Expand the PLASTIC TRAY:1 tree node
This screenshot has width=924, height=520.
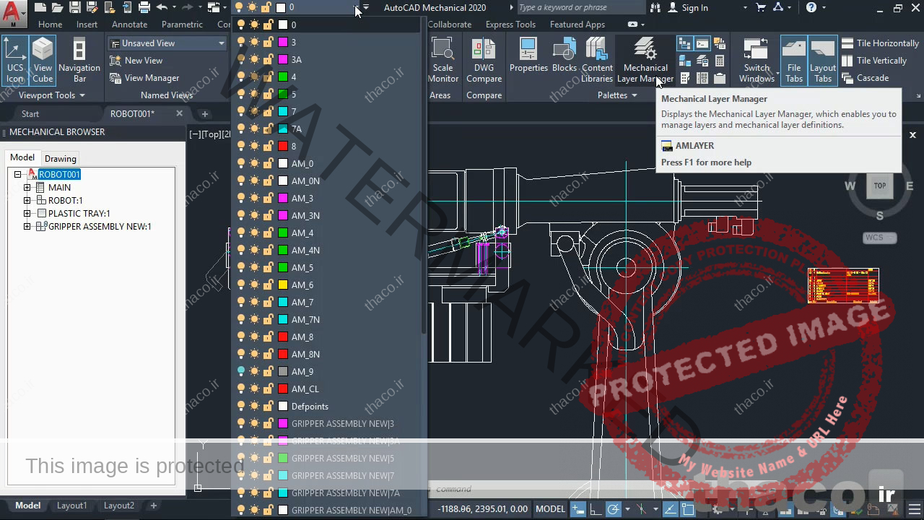pyautogui.click(x=27, y=214)
